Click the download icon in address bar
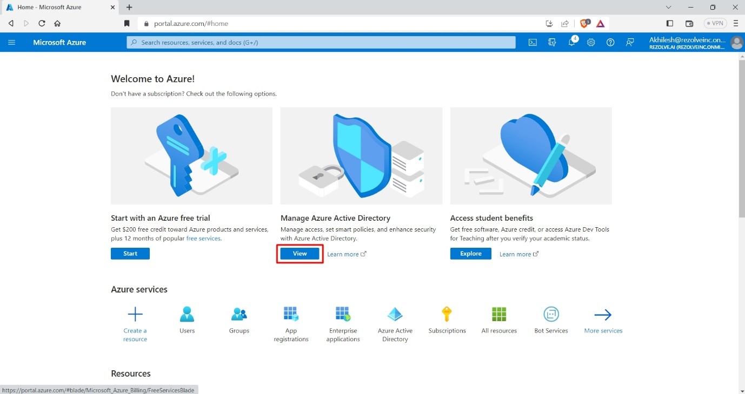 549,23
